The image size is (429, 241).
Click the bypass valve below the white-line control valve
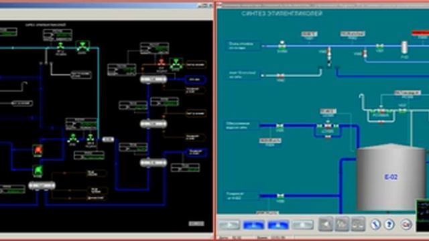tap(381, 122)
